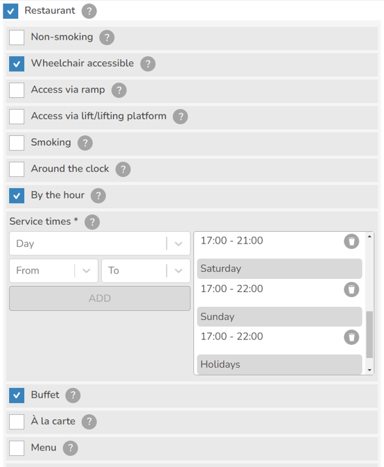Screen dimensions: 384x467
Task: Show help for Service times
Action: pos(92,222)
